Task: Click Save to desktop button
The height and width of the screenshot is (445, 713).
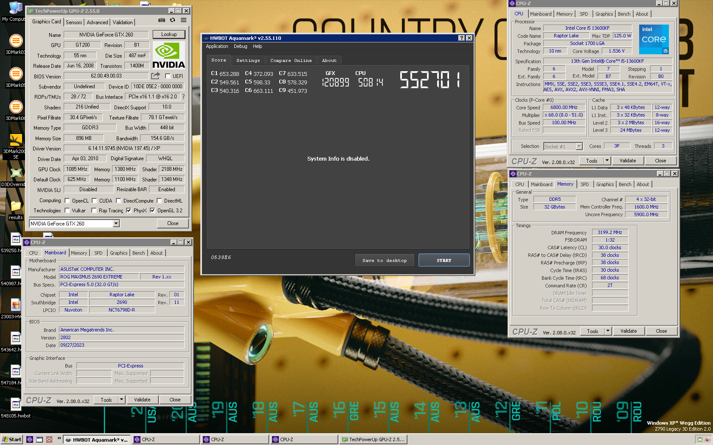Action: [x=385, y=260]
